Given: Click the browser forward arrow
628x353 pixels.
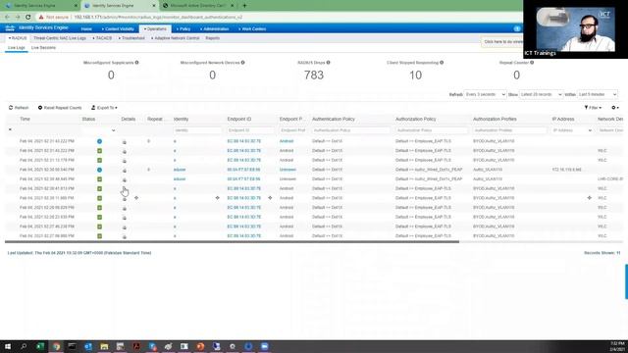Looking at the screenshot, I should coord(18,18).
